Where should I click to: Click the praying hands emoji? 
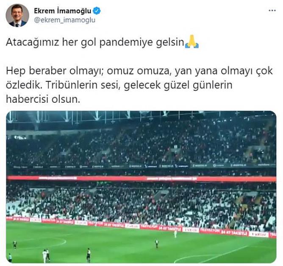(192, 42)
